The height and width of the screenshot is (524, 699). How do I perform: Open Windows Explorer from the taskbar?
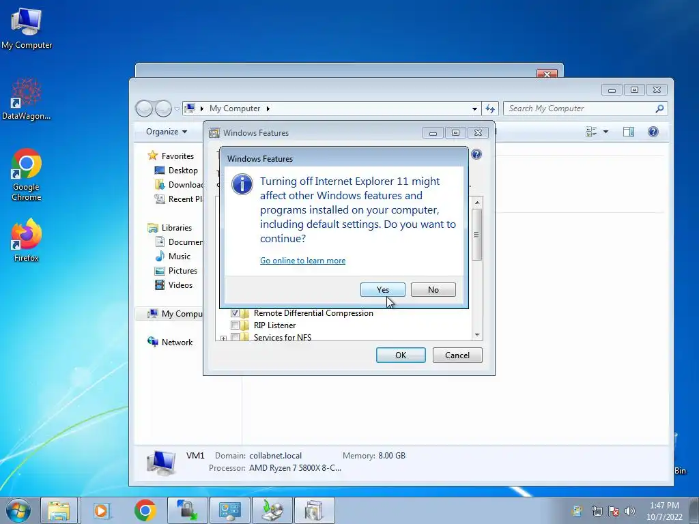click(59, 510)
